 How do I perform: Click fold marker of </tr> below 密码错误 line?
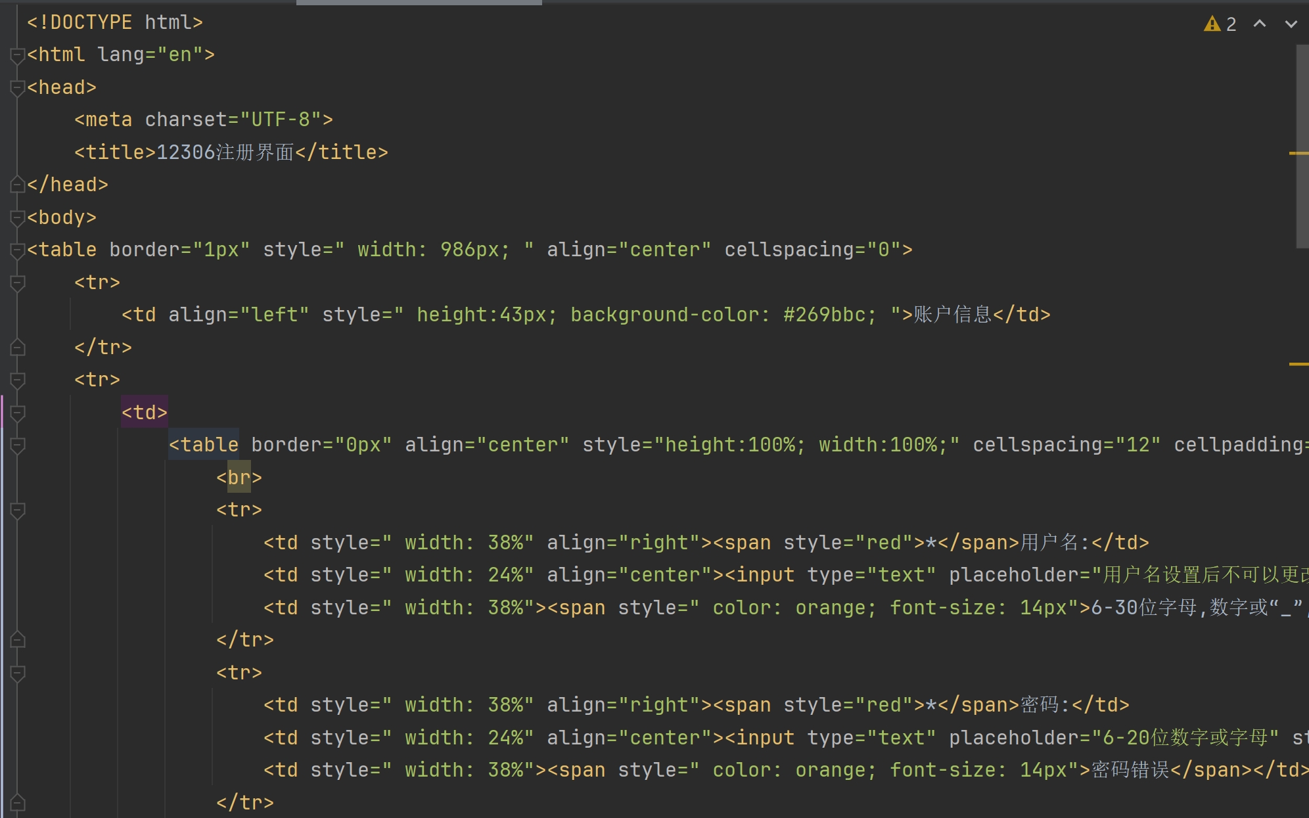(x=18, y=803)
